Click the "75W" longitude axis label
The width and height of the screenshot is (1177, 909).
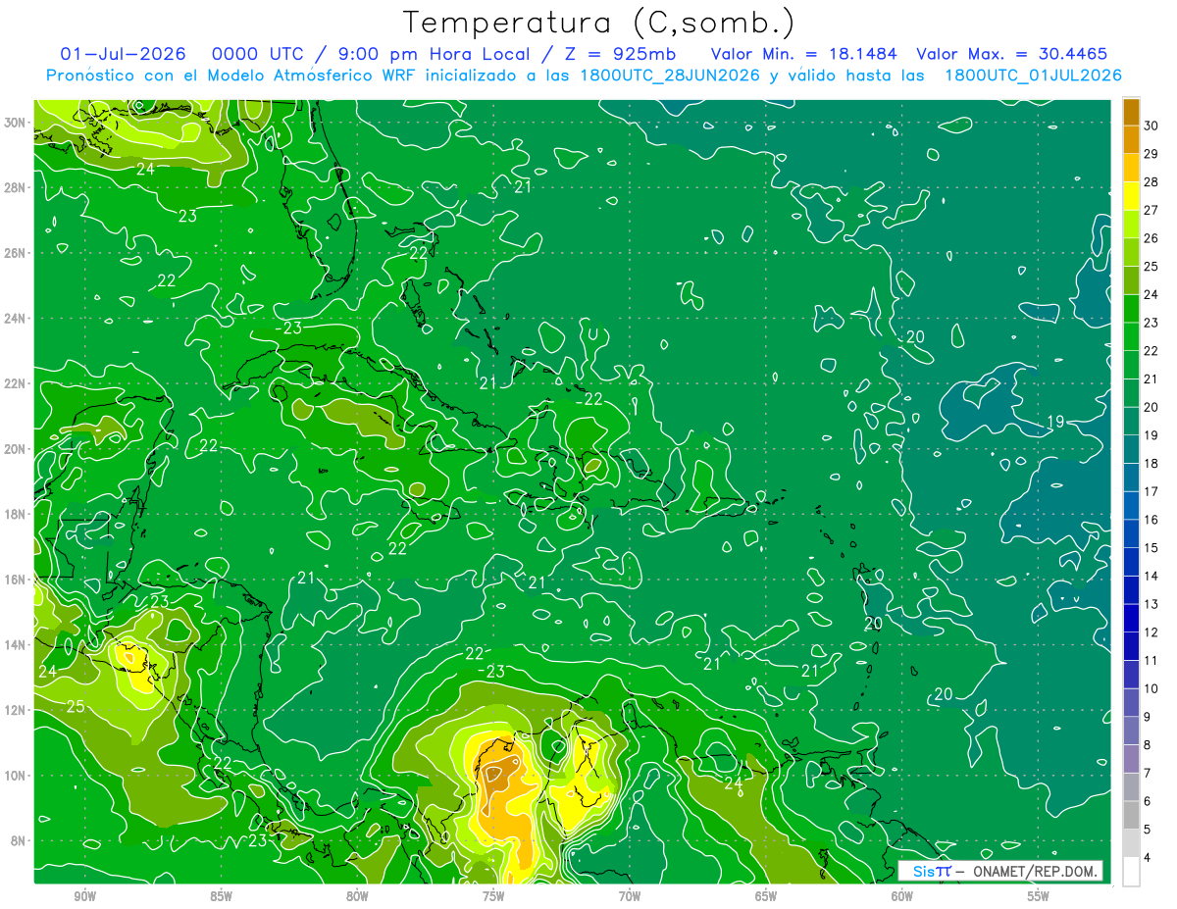[493, 896]
